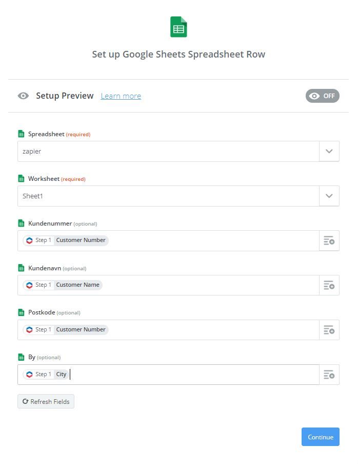This screenshot has height=464, width=358.
Task: Open the Learn more link
Action: [121, 96]
